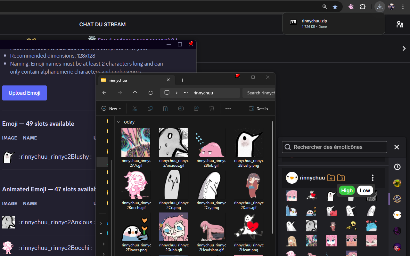This screenshot has width=410, height=256.
Task: Select file rinnychuu_rinnyc2Anxious.gif
Action: (173, 148)
